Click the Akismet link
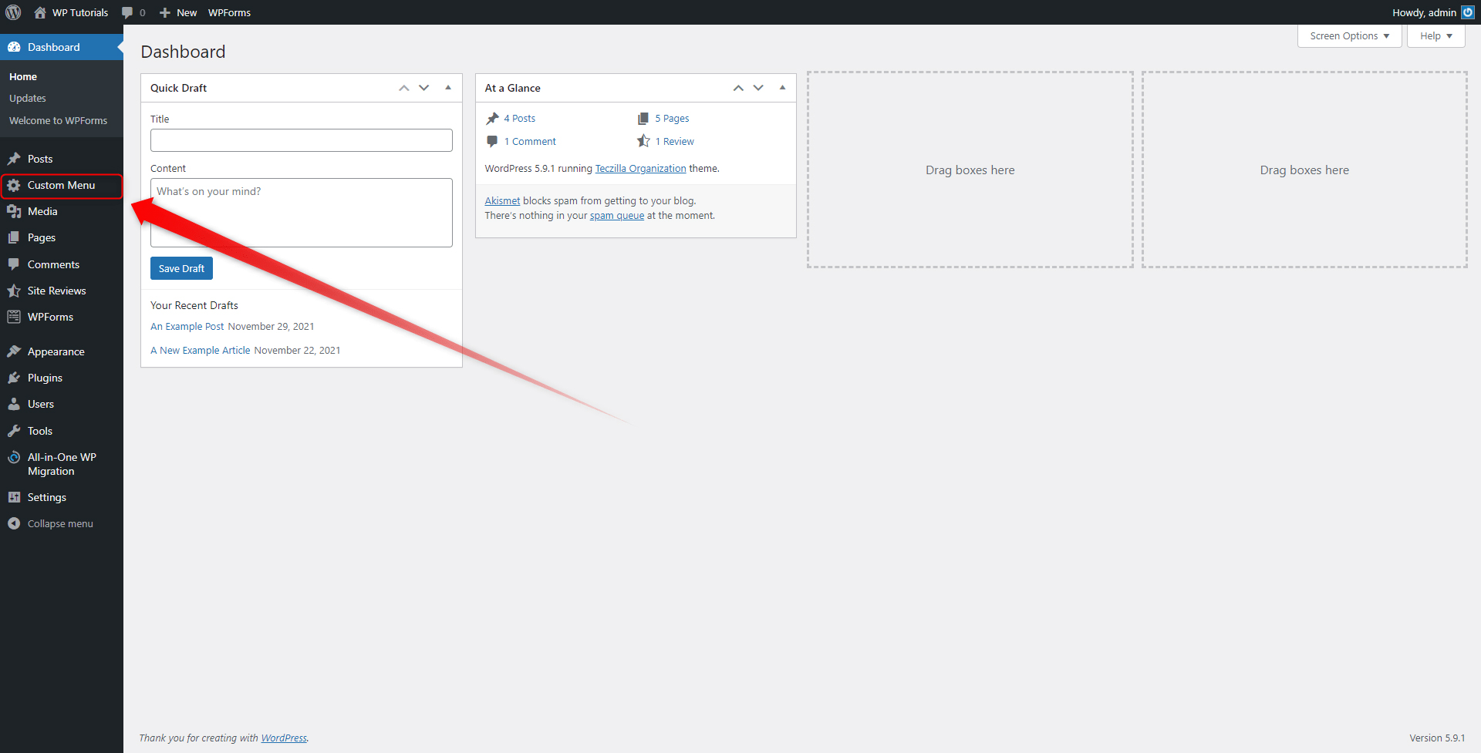This screenshot has height=753, width=1481. (502, 201)
